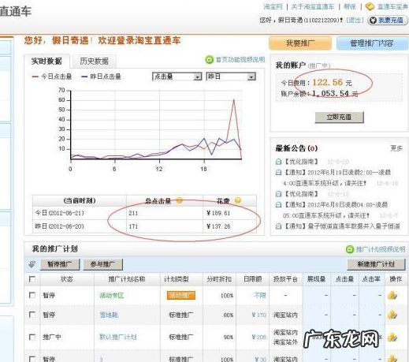
Task: Click today's total clicks value 211
Action: pyautogui.click(x=133, y=213)
